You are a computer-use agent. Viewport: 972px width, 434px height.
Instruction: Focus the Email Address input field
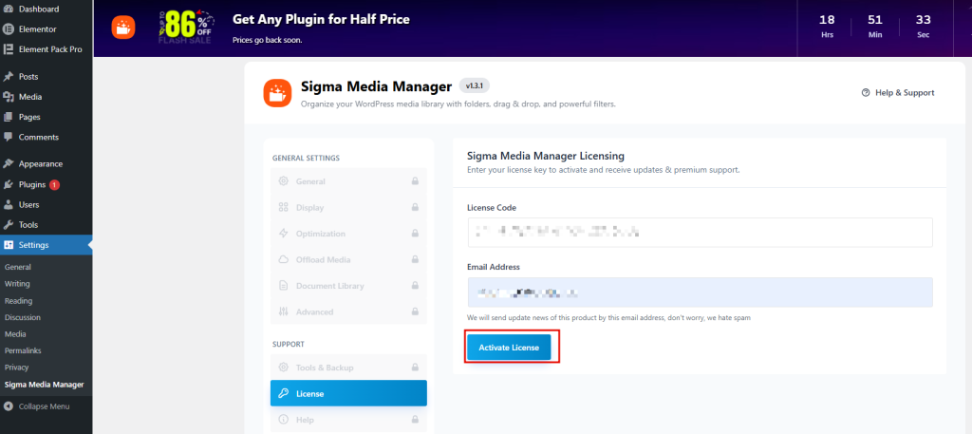(x=700, y=292)
